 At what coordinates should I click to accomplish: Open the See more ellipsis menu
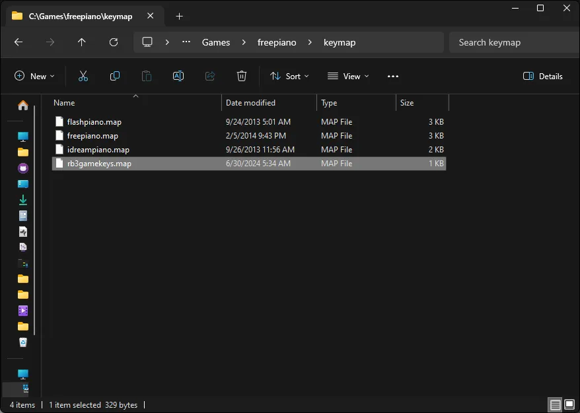coord(393,77)
